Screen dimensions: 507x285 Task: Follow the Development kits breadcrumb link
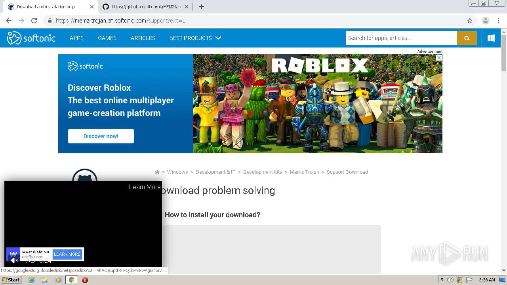tap(263, 172)
